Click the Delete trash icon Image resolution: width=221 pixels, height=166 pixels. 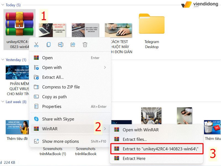click(x=85, y=45)
